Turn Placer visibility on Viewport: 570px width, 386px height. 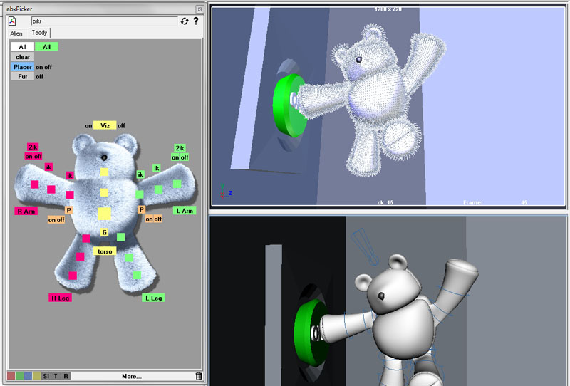(x=39, y=67)
